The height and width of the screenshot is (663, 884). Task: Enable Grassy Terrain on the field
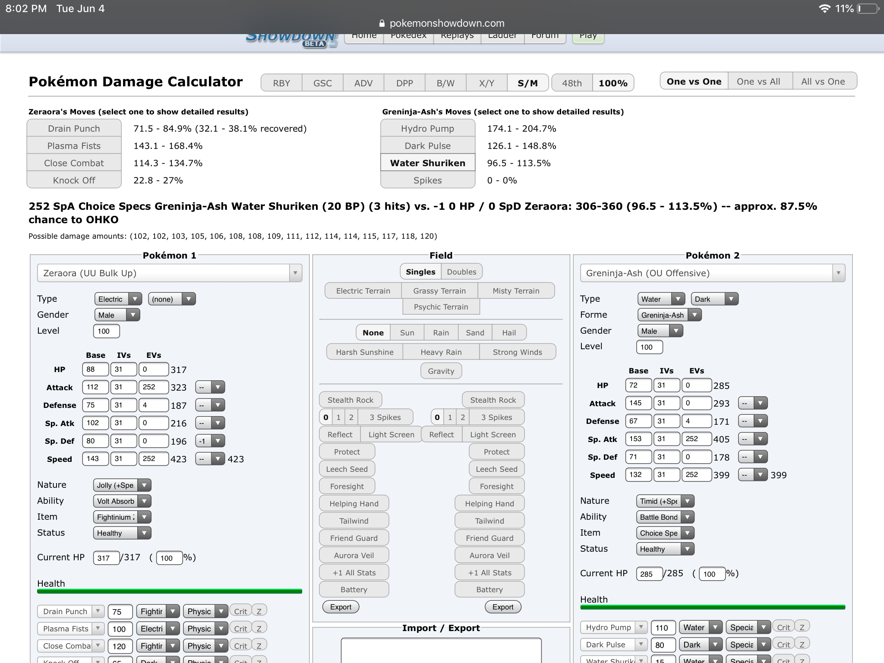[x=439, y=290]
